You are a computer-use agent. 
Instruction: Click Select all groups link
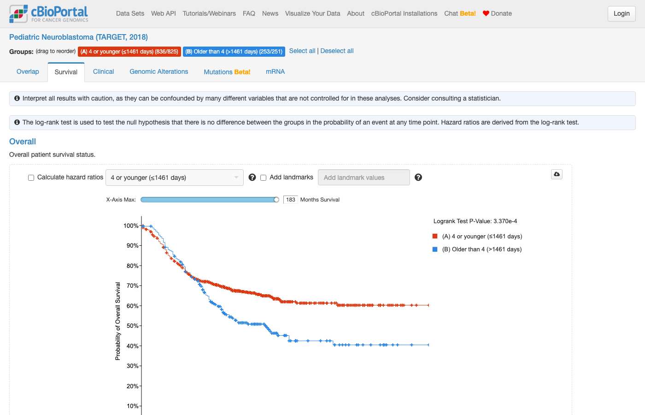coord(302,51)
